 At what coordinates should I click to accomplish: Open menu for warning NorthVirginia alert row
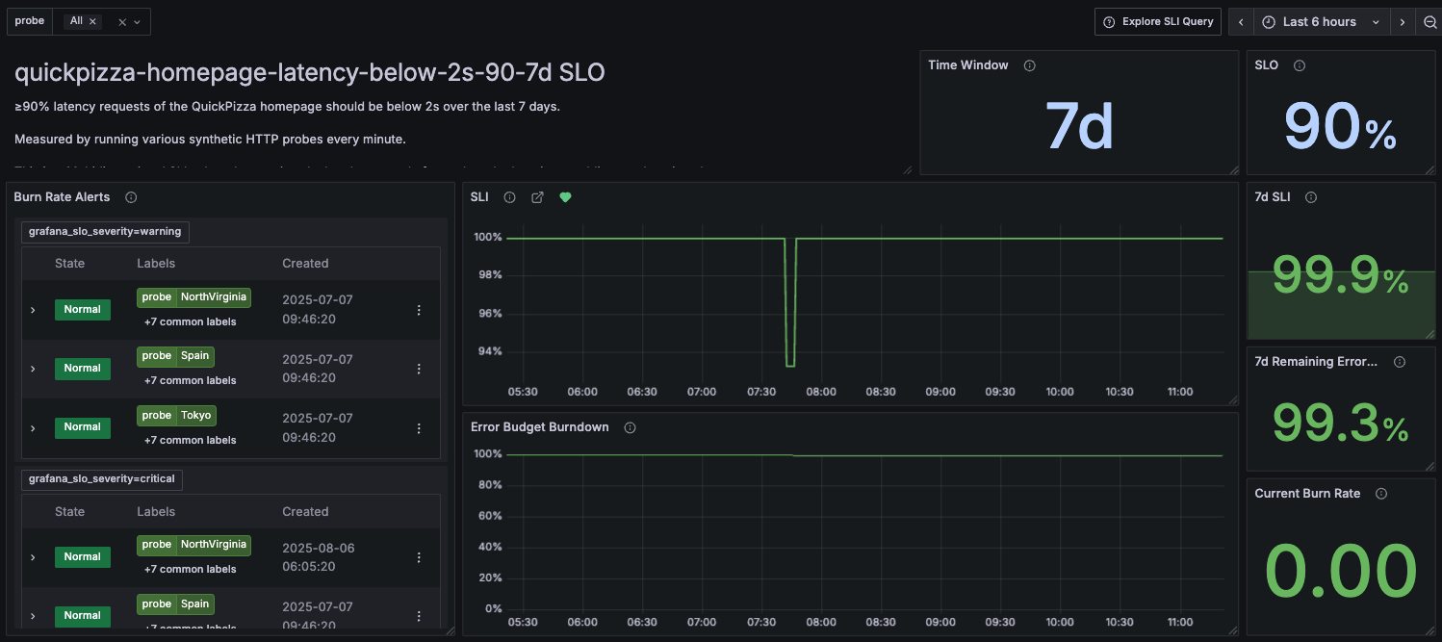419,310
